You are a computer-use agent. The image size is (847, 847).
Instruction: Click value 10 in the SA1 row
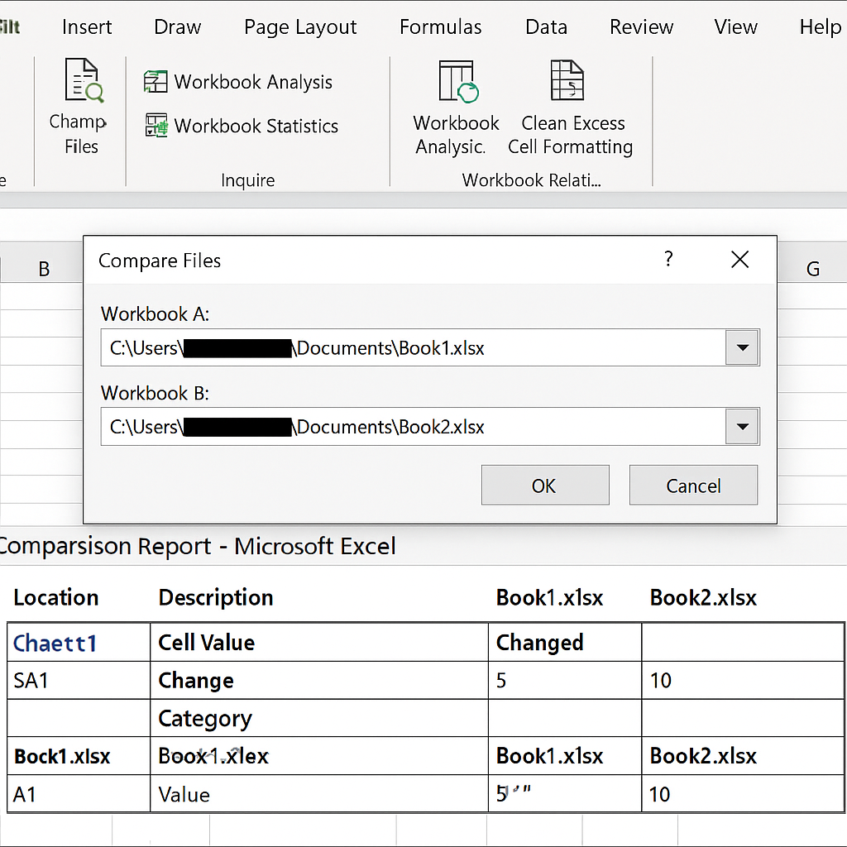743,681
